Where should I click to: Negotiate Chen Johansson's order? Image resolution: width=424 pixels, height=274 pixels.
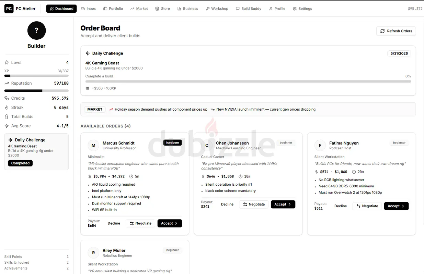click(x=254, y=204)
